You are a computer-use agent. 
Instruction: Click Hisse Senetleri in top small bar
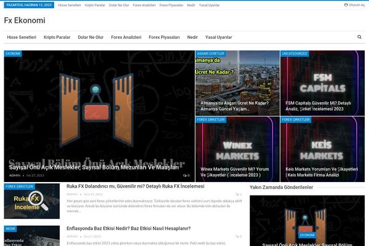pyautogui.click(x=69, y=5)
